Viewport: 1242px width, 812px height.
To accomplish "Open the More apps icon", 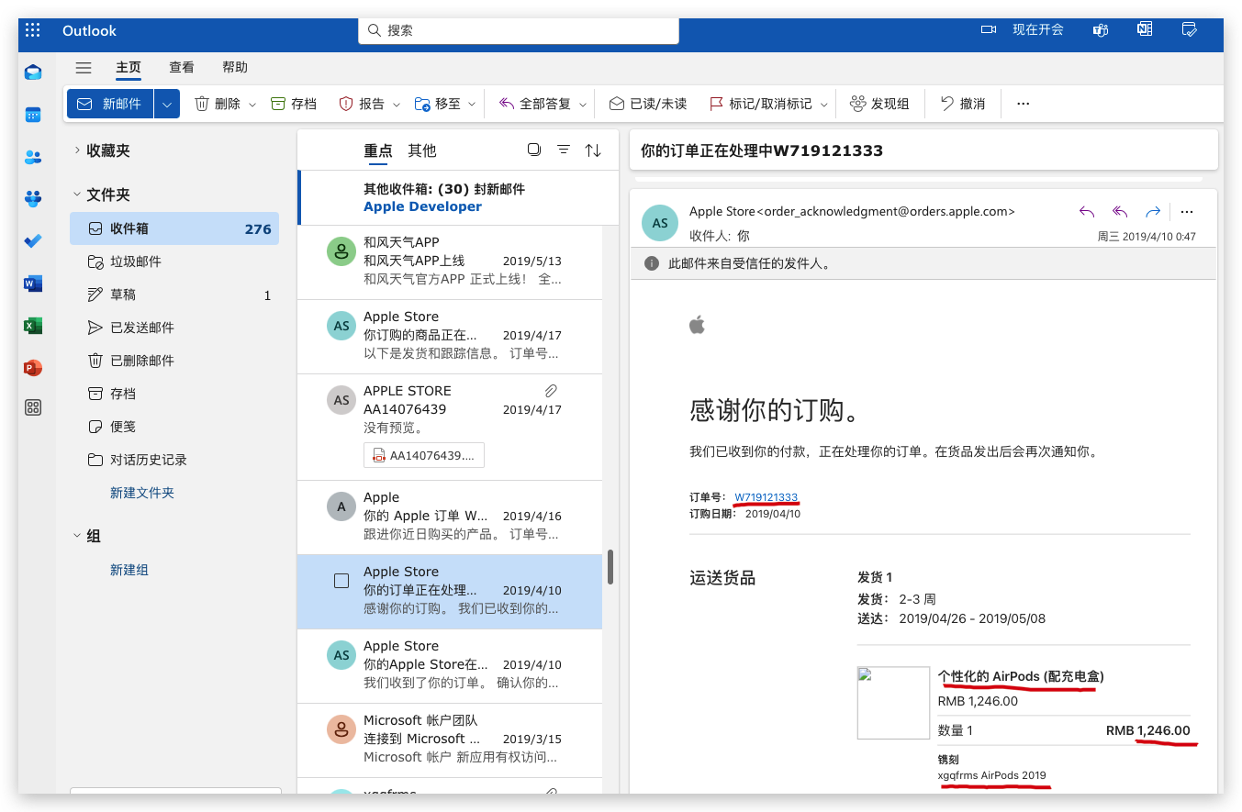I will 33,408.
